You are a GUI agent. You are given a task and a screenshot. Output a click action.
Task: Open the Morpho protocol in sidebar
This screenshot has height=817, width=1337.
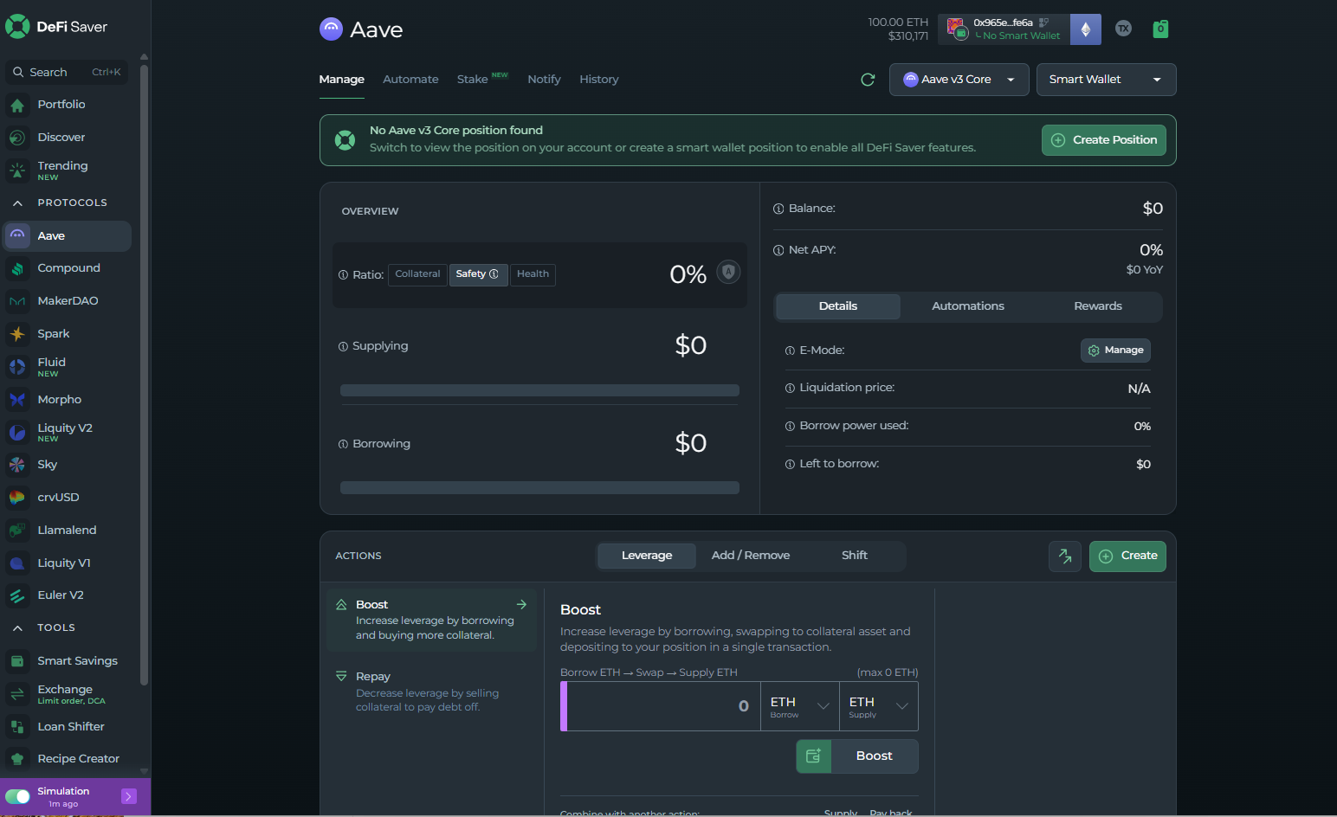coord(59,400)
